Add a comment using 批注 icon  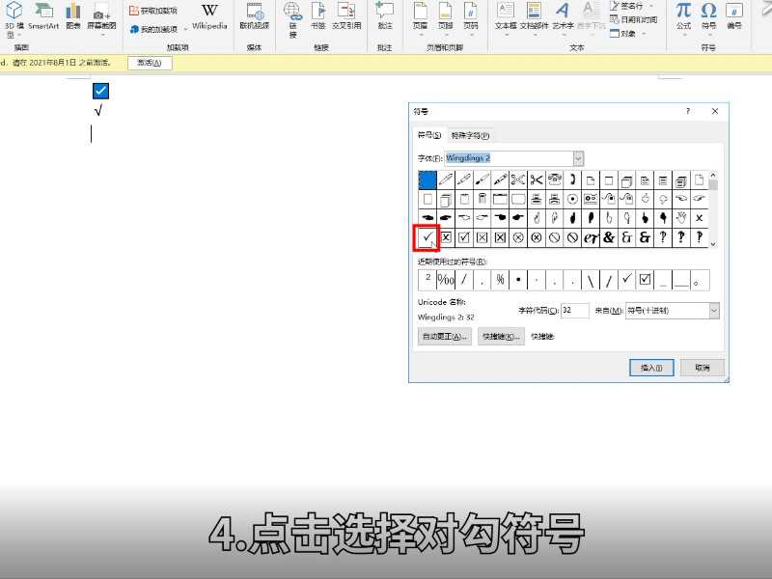[385, 16]
